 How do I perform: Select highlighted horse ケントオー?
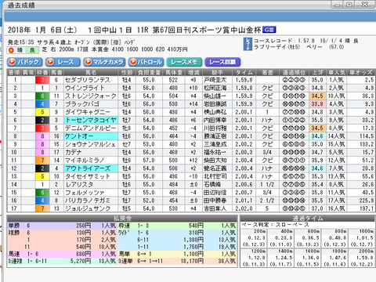coord(91,136)
